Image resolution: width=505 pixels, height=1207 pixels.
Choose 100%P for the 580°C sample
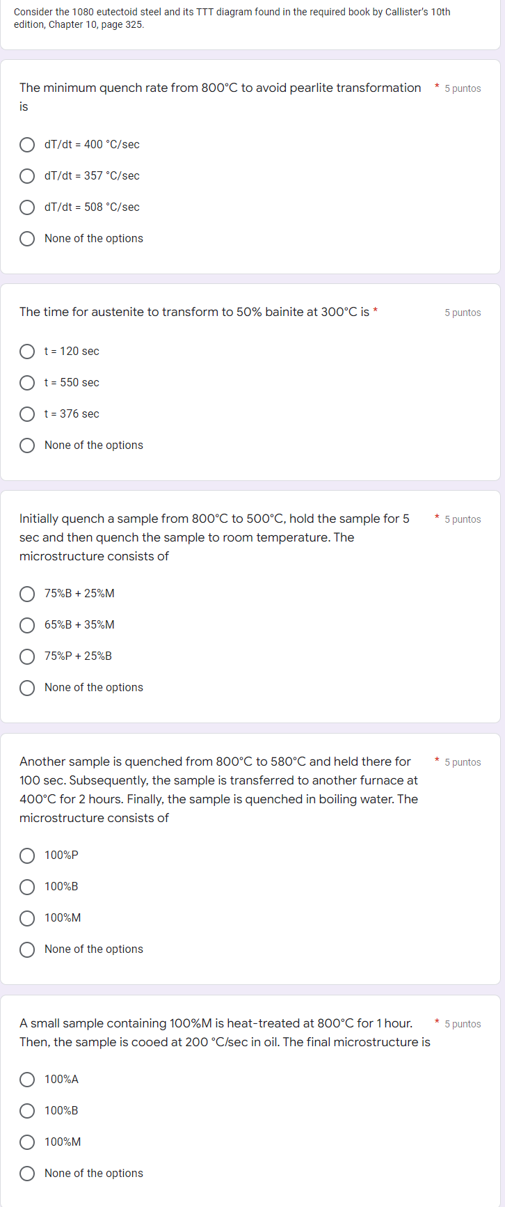coord(27,855)
